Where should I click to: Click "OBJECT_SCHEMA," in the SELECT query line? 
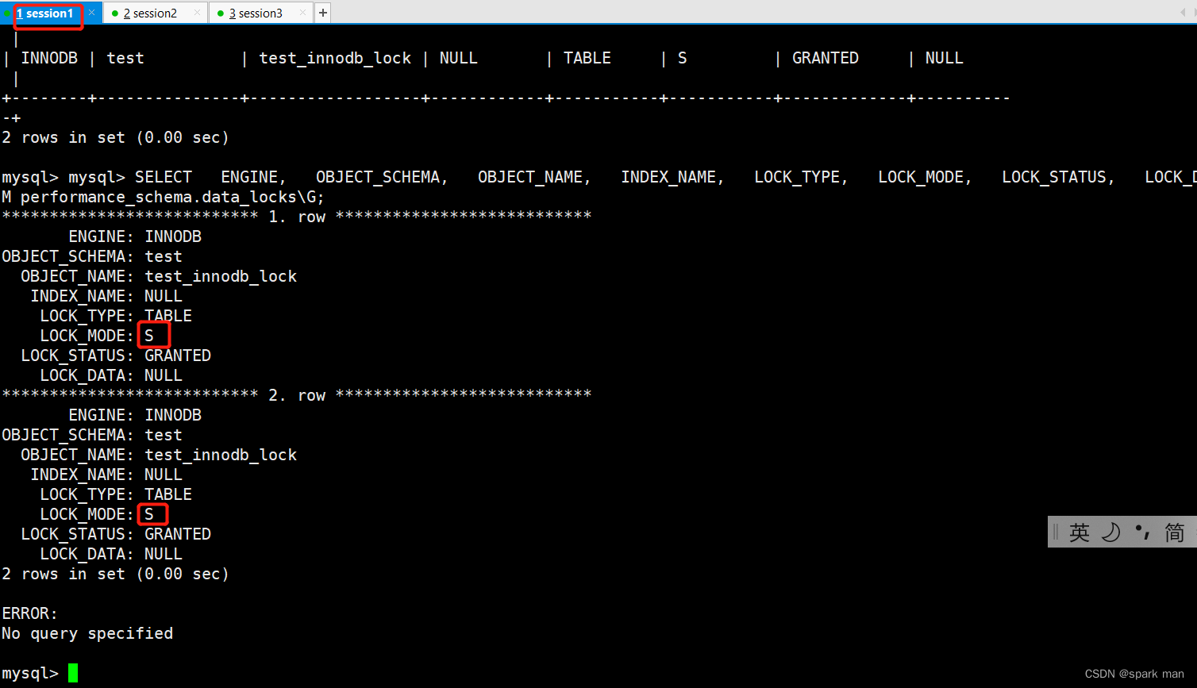[x=383, y=177]
